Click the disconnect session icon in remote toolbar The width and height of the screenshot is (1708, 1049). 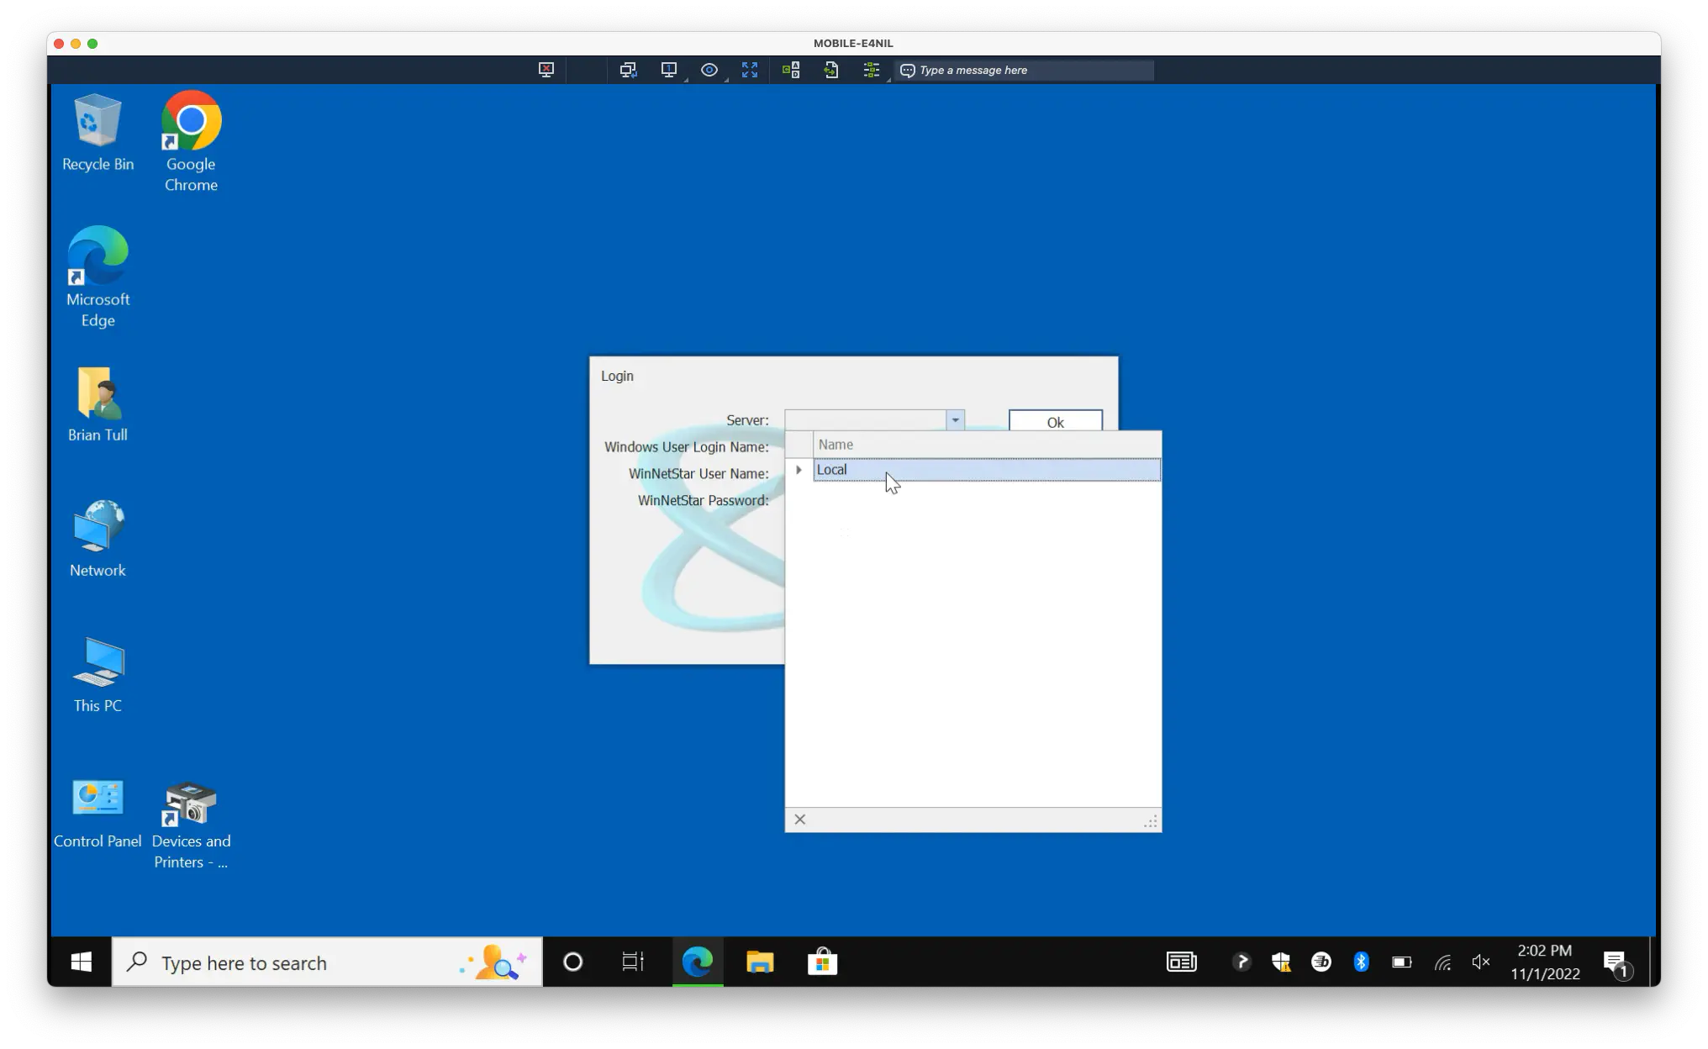[546, 70]
